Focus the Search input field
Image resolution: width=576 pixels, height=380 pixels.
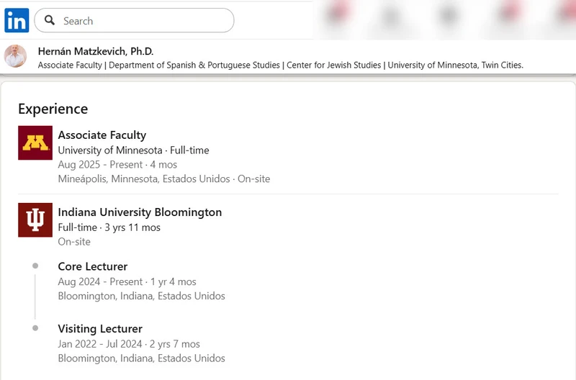click(134, 20)
